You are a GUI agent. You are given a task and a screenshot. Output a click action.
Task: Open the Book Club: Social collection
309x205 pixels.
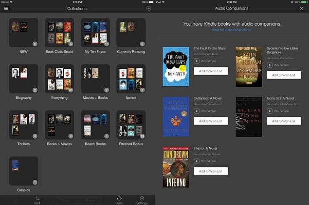[x=59, y=32]
